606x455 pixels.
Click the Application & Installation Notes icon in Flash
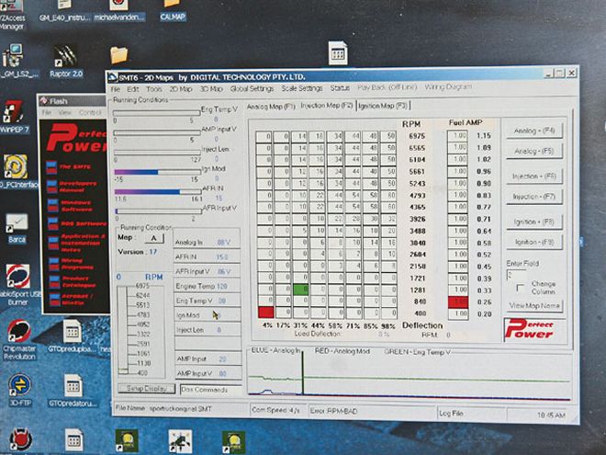pyautogui.click(x=54, y=243)
